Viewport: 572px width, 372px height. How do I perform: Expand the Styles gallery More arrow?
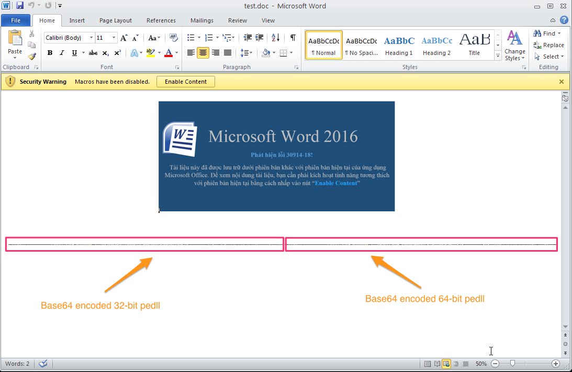point(498,56)
